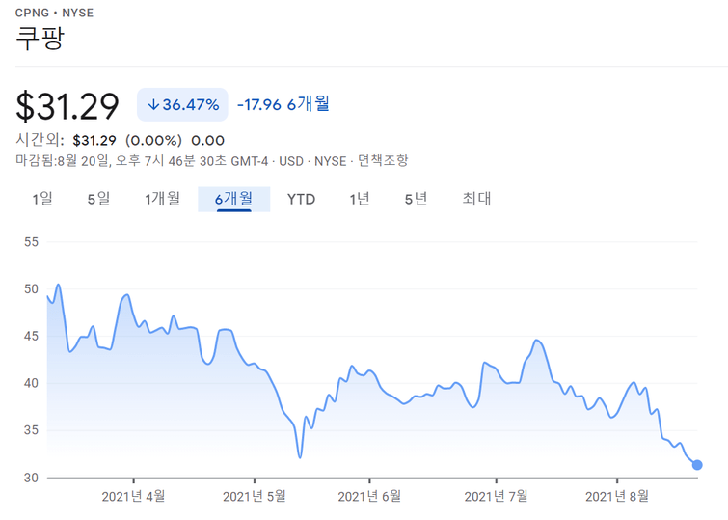Select the 5일 time range tab
The width and height of the screenshot is (728, 520).
tap(99, 199)
